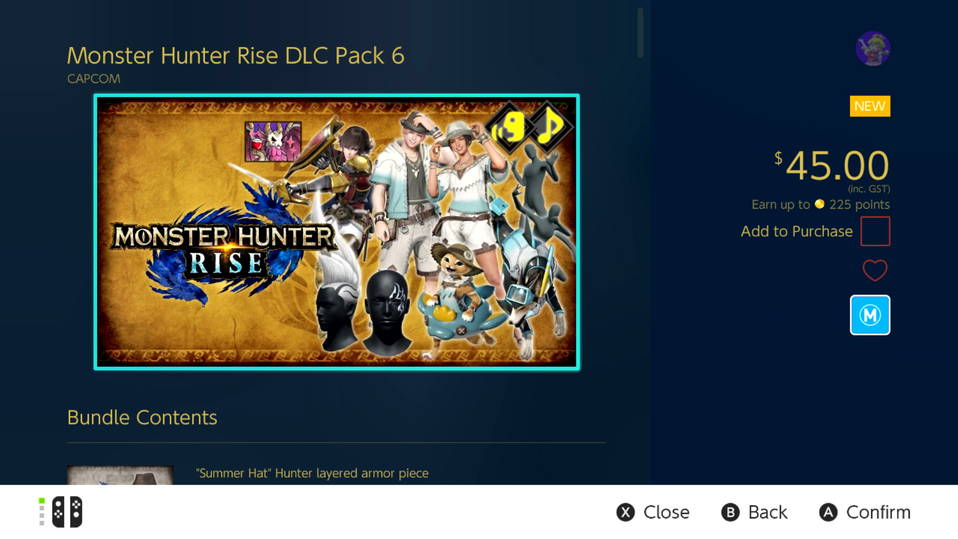This screenshot has width=958, height=539.
Task: Click the $45.00 price text
Action: click(x=832, y=166)
